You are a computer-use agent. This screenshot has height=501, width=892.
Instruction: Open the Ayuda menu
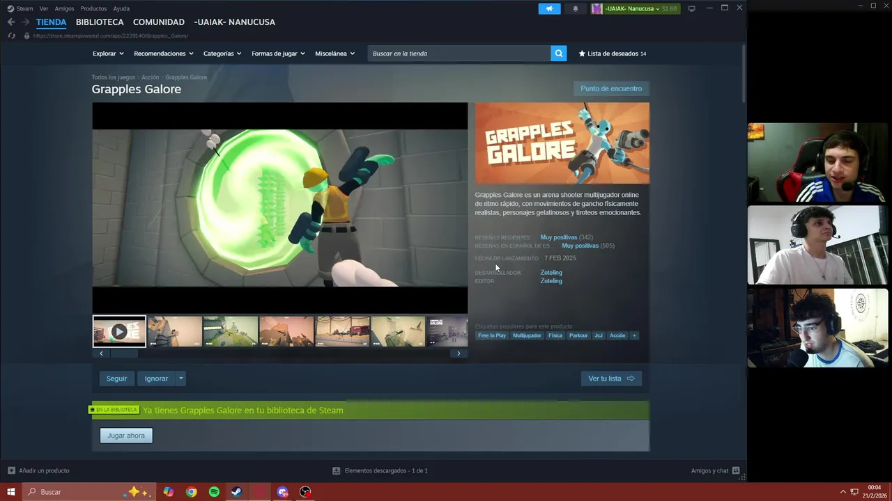pyautogui.click(x=121, y=8)
